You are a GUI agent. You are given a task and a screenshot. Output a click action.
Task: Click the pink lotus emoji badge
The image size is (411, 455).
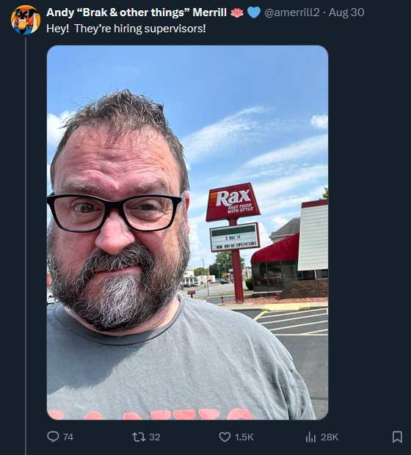coord(237,12)
